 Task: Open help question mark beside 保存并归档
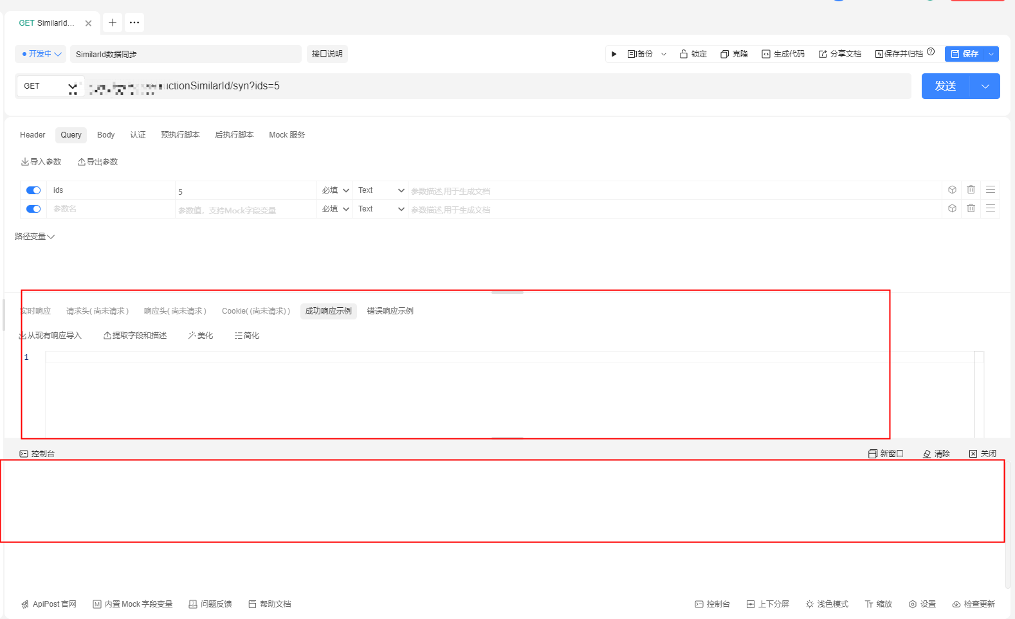pos(931,52)
